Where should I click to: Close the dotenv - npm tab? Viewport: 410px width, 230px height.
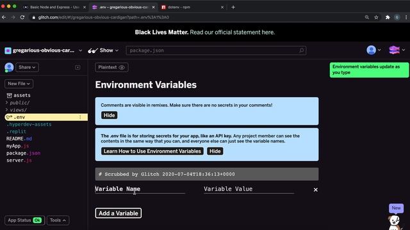tap(222, 7)
